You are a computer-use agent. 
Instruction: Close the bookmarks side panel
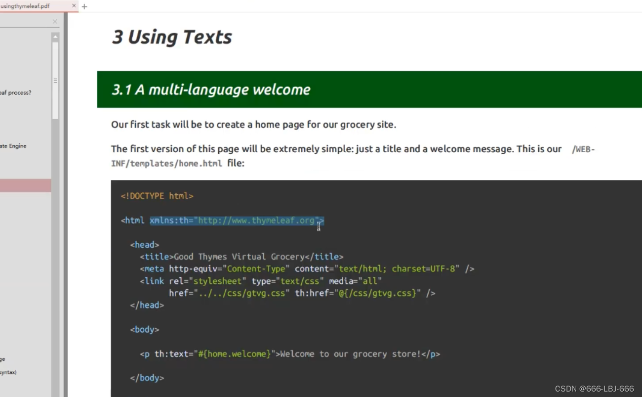click(55, 21)
